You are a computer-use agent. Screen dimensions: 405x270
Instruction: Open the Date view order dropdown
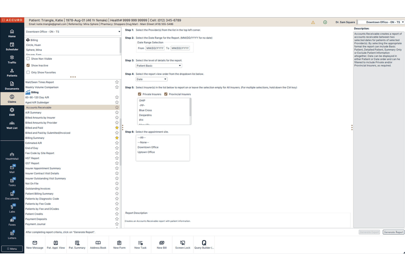click(151, 79)
